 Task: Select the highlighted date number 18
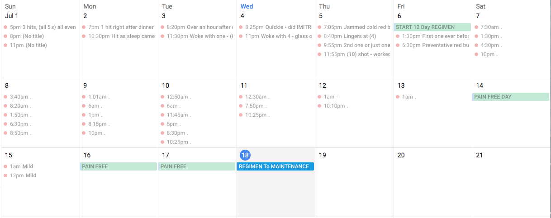coord(245,155)
